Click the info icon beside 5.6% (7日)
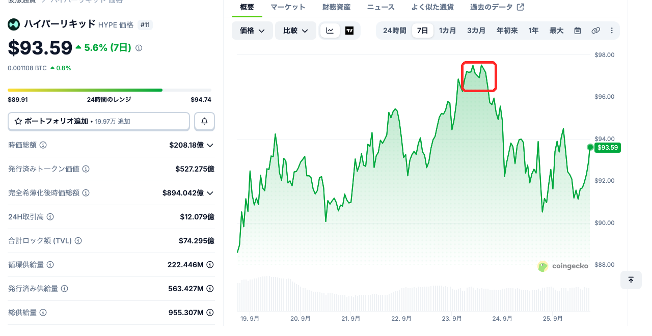This screenshot has width=652, height=336. click(139, 48)
